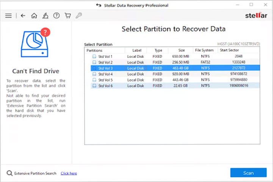
Task: Open the shopping cart buy icon
Action: tap(68, 16)
